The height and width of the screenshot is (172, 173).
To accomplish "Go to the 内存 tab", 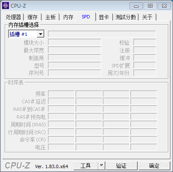I will [x=68, y=17].
